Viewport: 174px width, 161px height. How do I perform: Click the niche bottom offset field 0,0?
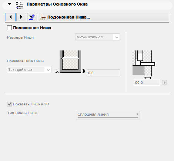click(x=103, y=73)
